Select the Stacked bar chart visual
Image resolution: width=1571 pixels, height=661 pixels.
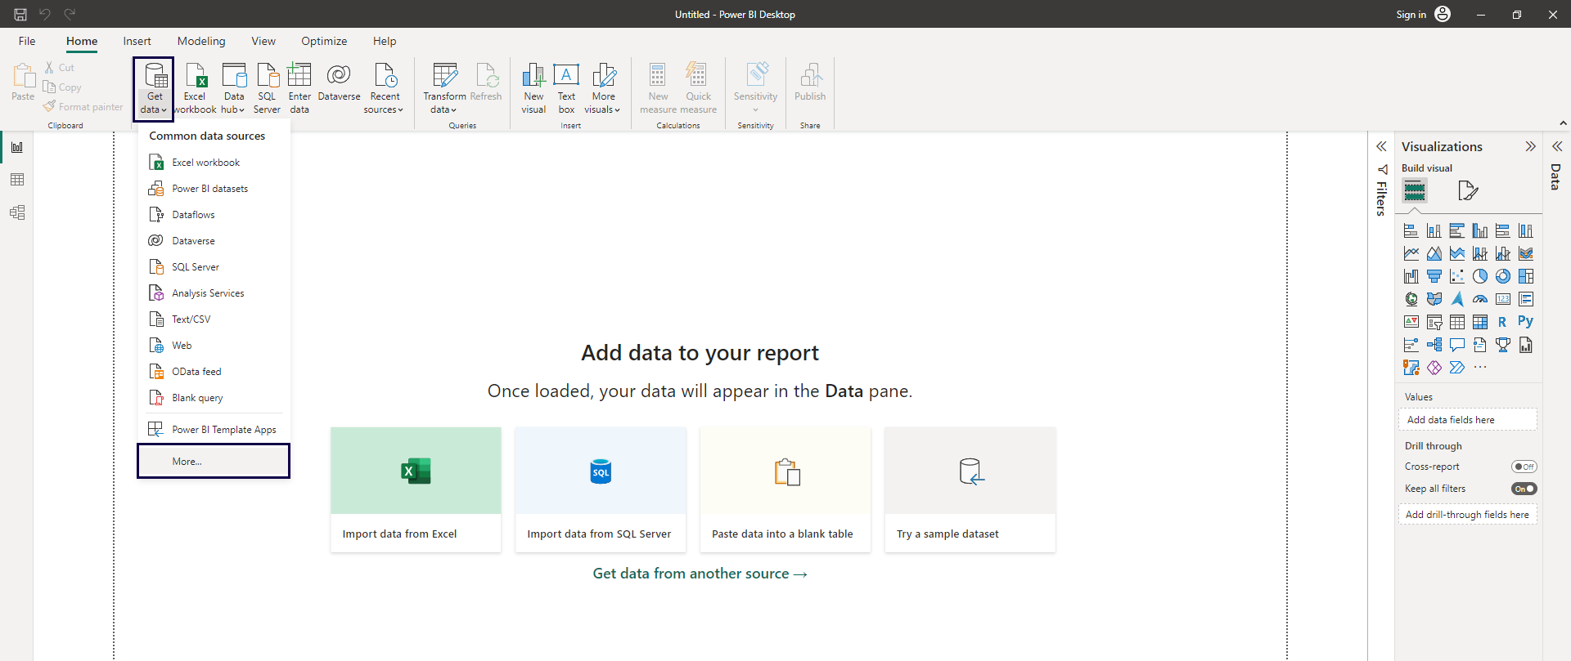click(1411, 231)
